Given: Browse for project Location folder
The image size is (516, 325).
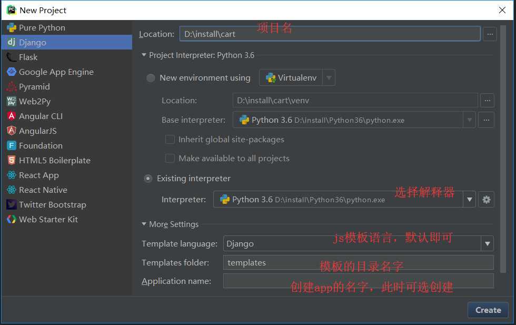Looking at the screenshot, I should point(490,34).
